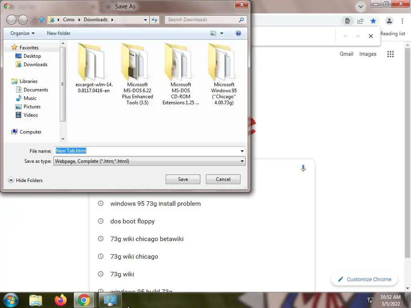The width and height of the screenshot is (411, 308).
Task: Click the blue bookmark star in Chrome
Action: pos(373,21)
